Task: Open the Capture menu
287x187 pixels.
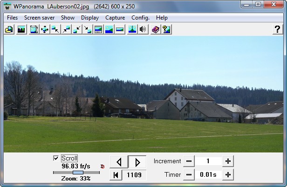Action: tap(115, 18)
